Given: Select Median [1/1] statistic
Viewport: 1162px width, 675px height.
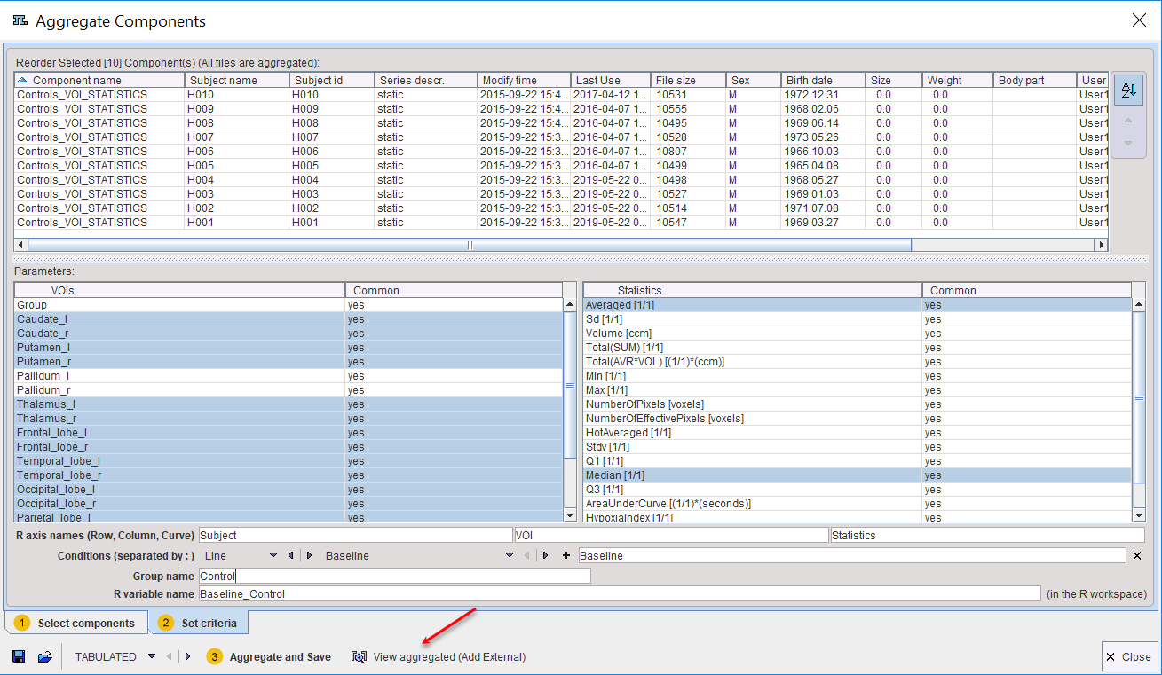Looking at the screenshot, I should (858, 475).
